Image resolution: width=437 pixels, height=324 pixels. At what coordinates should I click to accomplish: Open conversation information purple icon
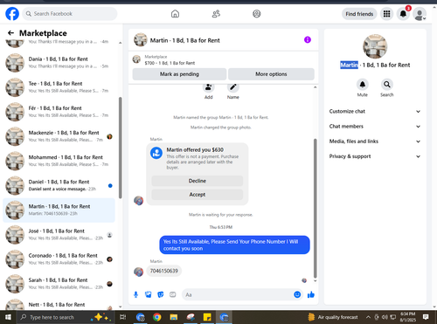(308, 39)
